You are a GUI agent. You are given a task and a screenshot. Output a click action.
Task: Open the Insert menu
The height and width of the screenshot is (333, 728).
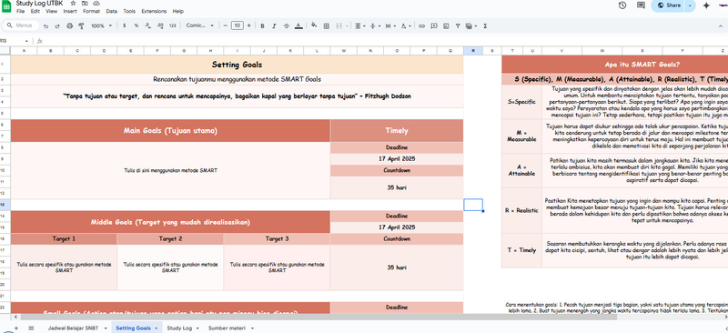70,11
